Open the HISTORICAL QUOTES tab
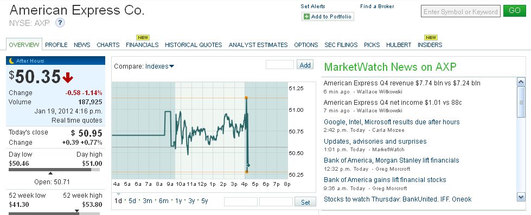 (194, 44)
